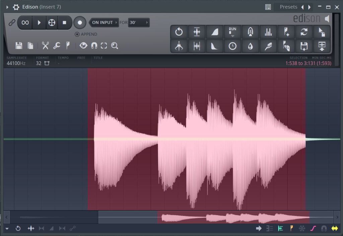Click the fade in ramp icon
The width and height of the screenshot is (343, 236).
(x=215, y=32)
